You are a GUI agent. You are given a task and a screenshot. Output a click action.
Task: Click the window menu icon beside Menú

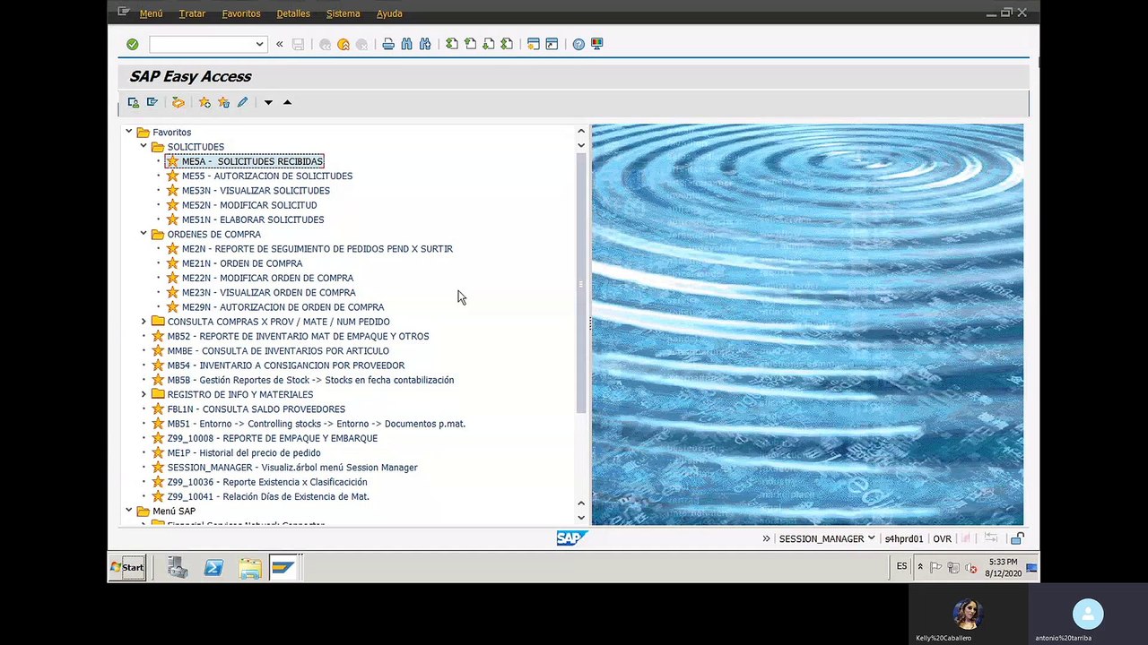pyautogui.click(x=124, y=13)
